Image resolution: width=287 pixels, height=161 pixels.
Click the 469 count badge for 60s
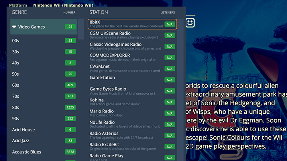[x=70, y=85]
